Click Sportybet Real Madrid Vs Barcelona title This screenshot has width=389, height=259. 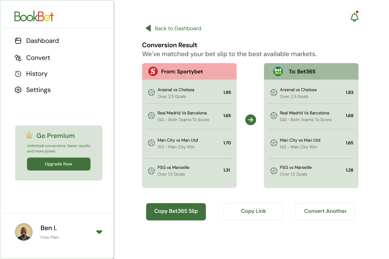[x=182, y=113]
